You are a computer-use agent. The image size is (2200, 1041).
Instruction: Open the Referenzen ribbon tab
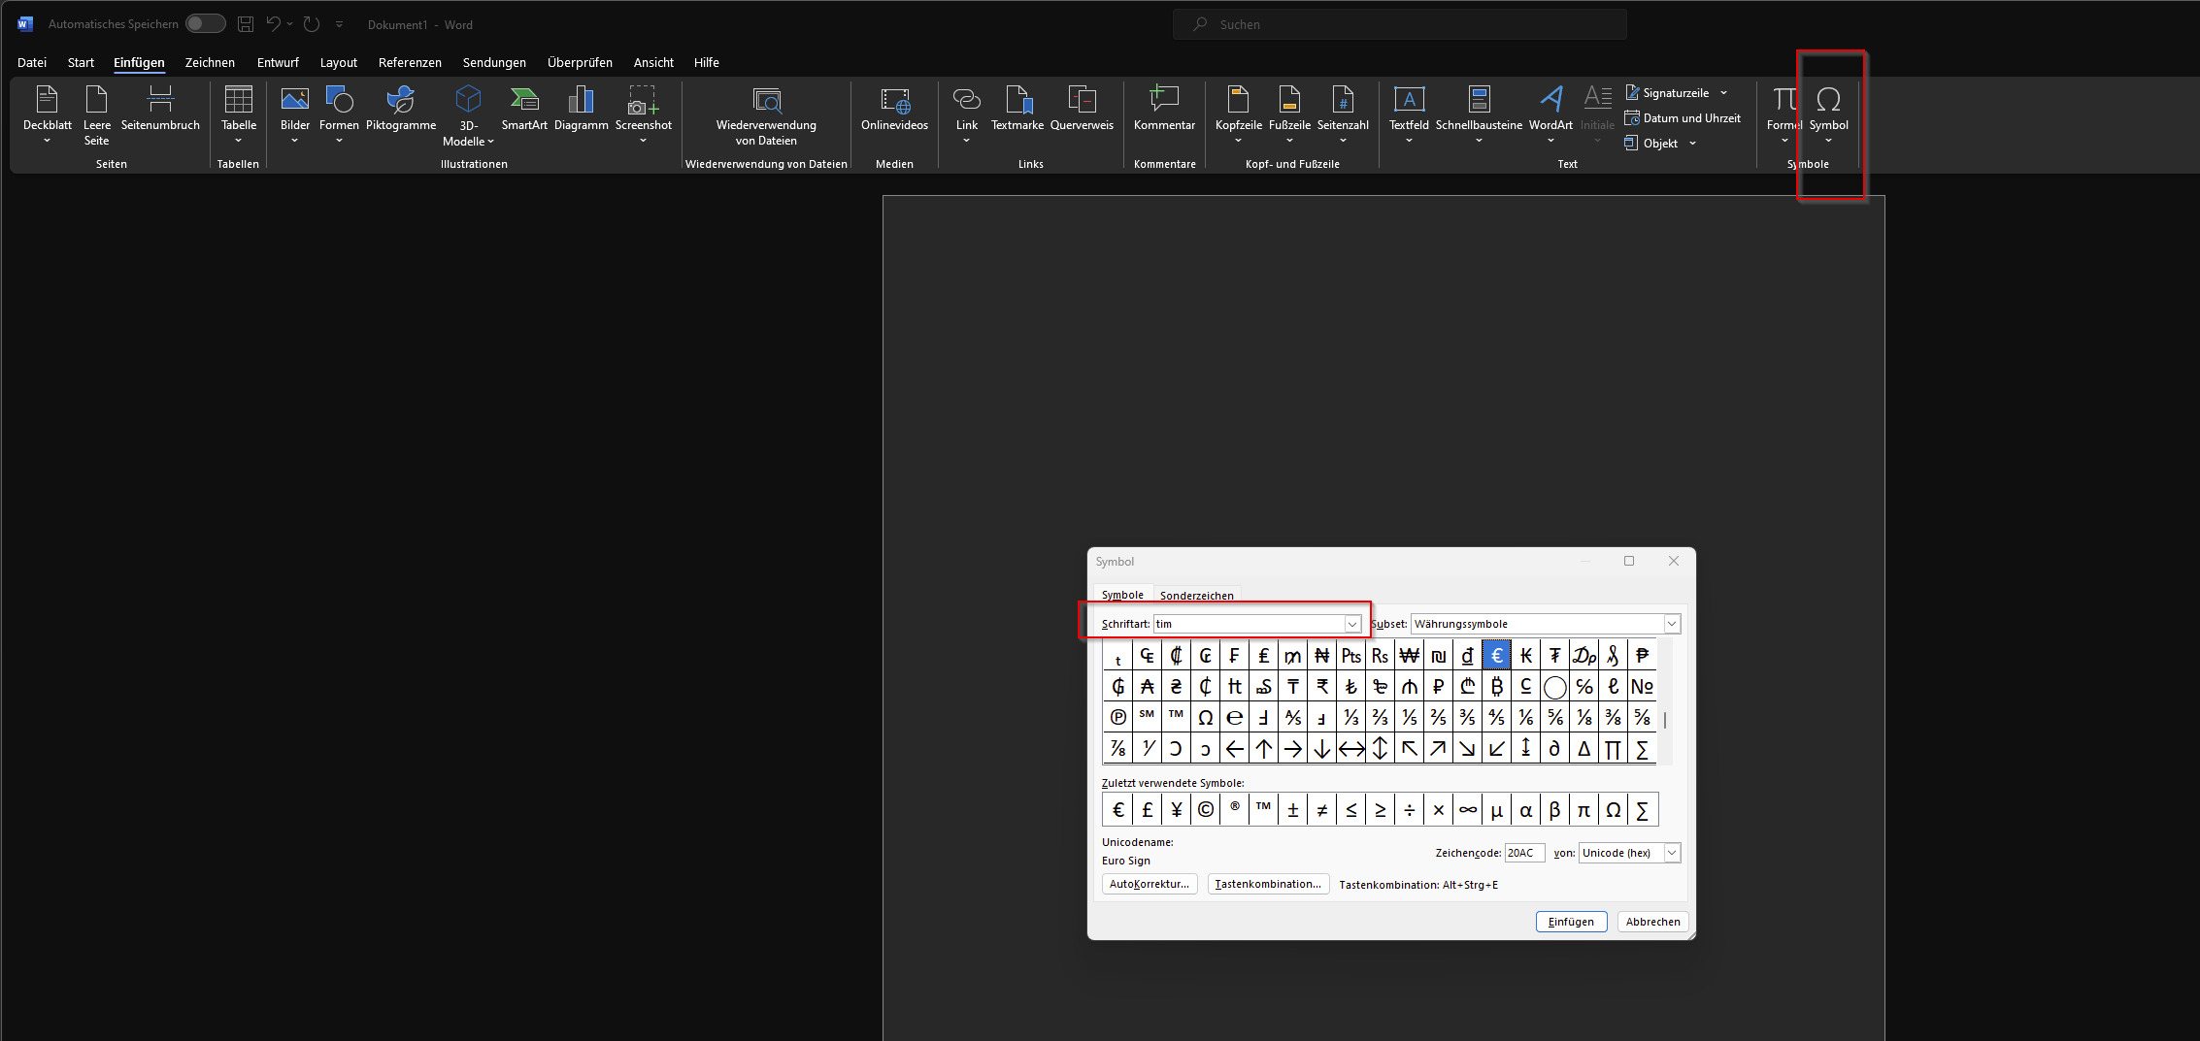tap(410, 62)
